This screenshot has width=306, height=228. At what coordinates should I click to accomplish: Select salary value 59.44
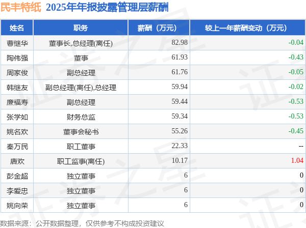(x=180, y=101)
